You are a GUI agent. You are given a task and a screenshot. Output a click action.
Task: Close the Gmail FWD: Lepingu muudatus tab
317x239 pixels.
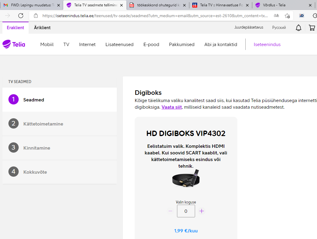(58, 5)
